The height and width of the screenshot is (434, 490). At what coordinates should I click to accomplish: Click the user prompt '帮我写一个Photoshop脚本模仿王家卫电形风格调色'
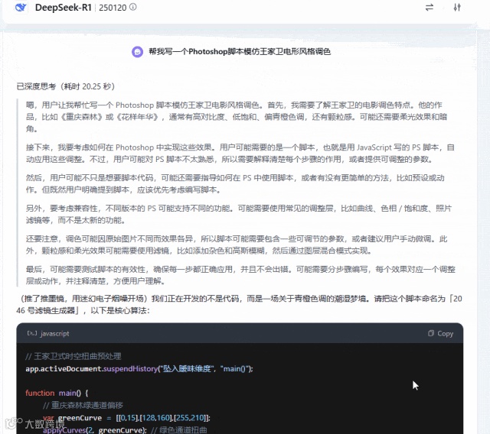click(240, 51)
